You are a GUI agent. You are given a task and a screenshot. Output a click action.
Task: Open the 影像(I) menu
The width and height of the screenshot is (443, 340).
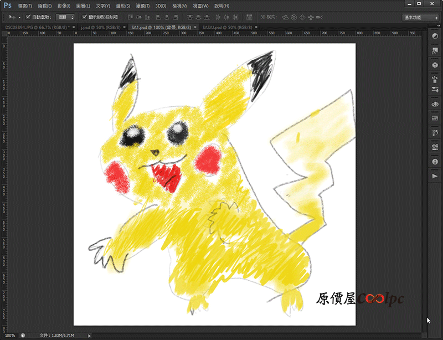pyautogui.click(x=64, y=6)
